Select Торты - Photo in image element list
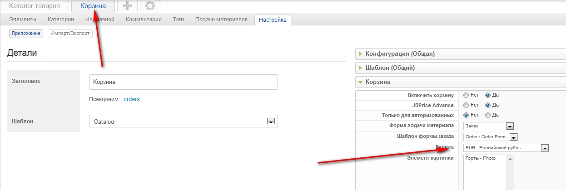This screenshot has width=566, height=190. (x=481, y=158)
